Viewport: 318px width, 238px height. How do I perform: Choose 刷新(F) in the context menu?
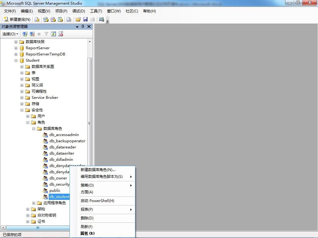coord(102,227)
